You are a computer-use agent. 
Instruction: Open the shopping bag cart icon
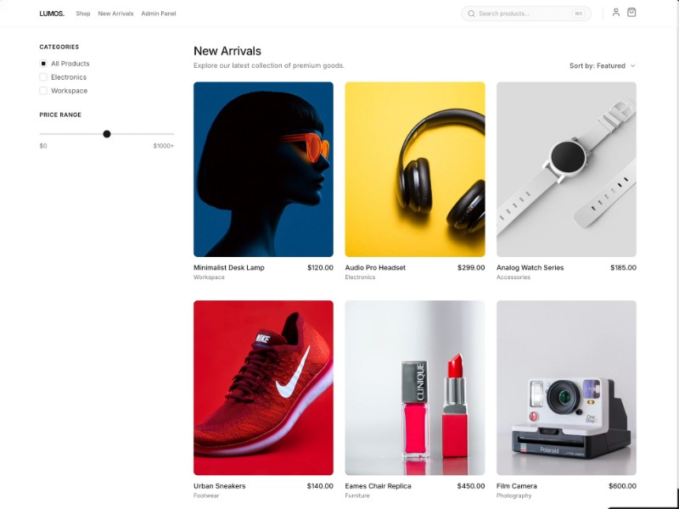pyautogui.click(x=631, y=13)
